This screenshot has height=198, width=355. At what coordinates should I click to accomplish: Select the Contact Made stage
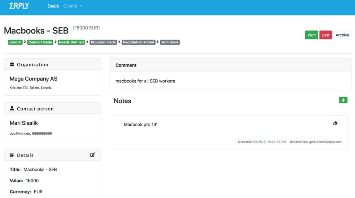click(40, 42)
